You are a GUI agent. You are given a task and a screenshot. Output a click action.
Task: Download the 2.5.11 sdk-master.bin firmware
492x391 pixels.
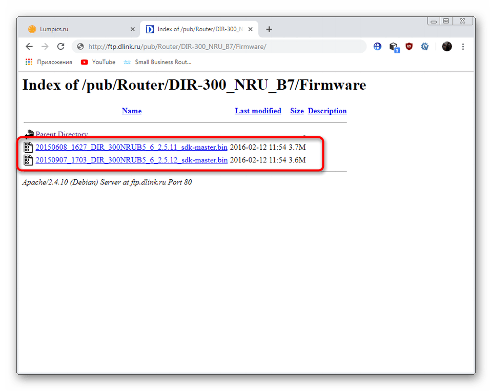pos(132,147)
